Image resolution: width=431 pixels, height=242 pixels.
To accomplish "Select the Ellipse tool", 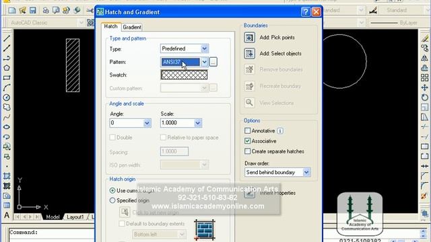I will [7, 127].
